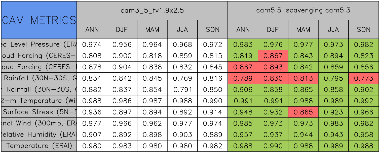Screen dimensions: 380x153
Task: Click the CAM METRICS title cell
Action: [x=39, y=20]
